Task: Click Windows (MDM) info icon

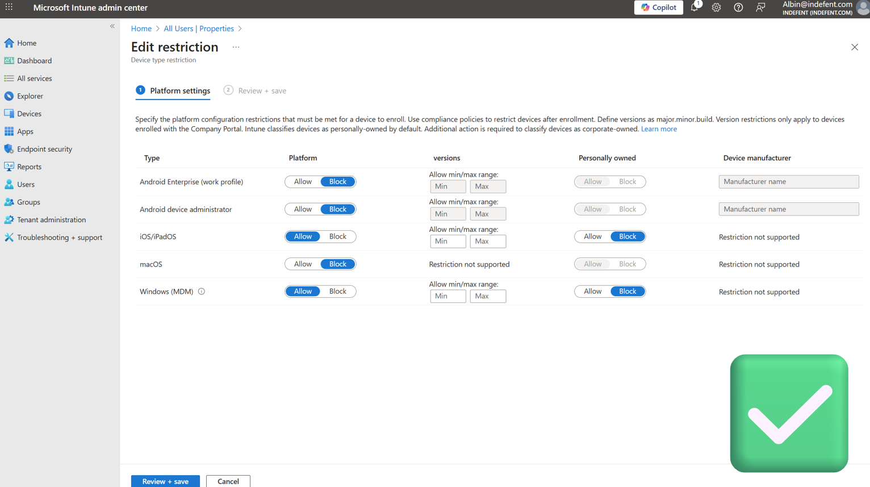Action: point(202,292)
